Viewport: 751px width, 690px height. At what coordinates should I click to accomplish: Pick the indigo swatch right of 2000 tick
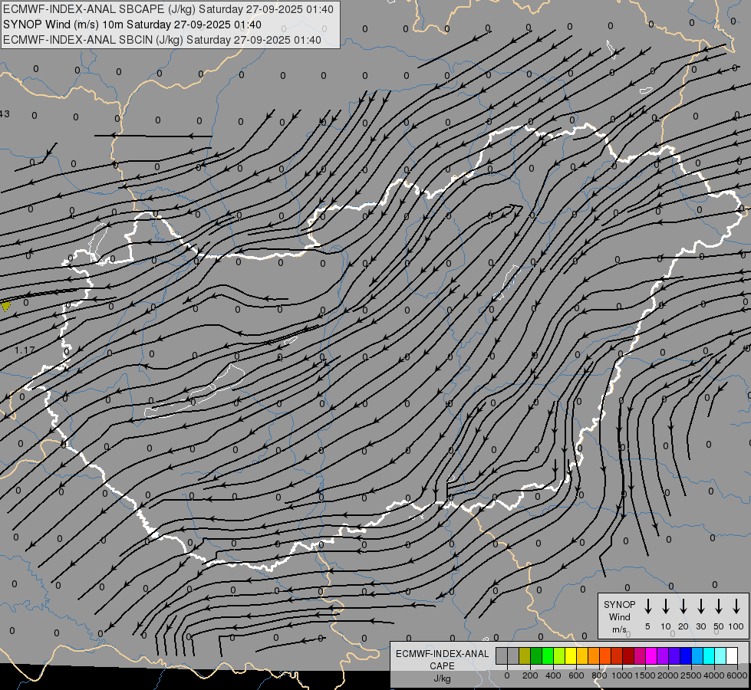pos(674,655)
